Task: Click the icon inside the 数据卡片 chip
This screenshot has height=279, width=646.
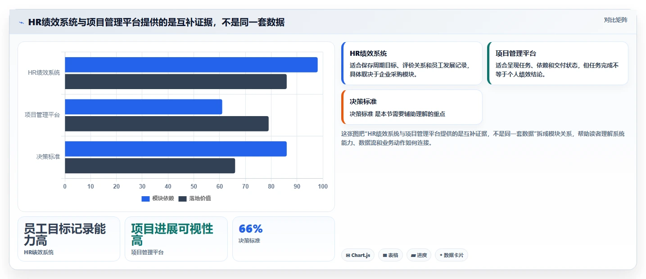Action: click(441, 255)
